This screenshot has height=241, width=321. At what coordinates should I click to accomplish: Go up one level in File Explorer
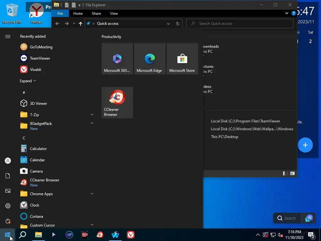pos(81,24)
